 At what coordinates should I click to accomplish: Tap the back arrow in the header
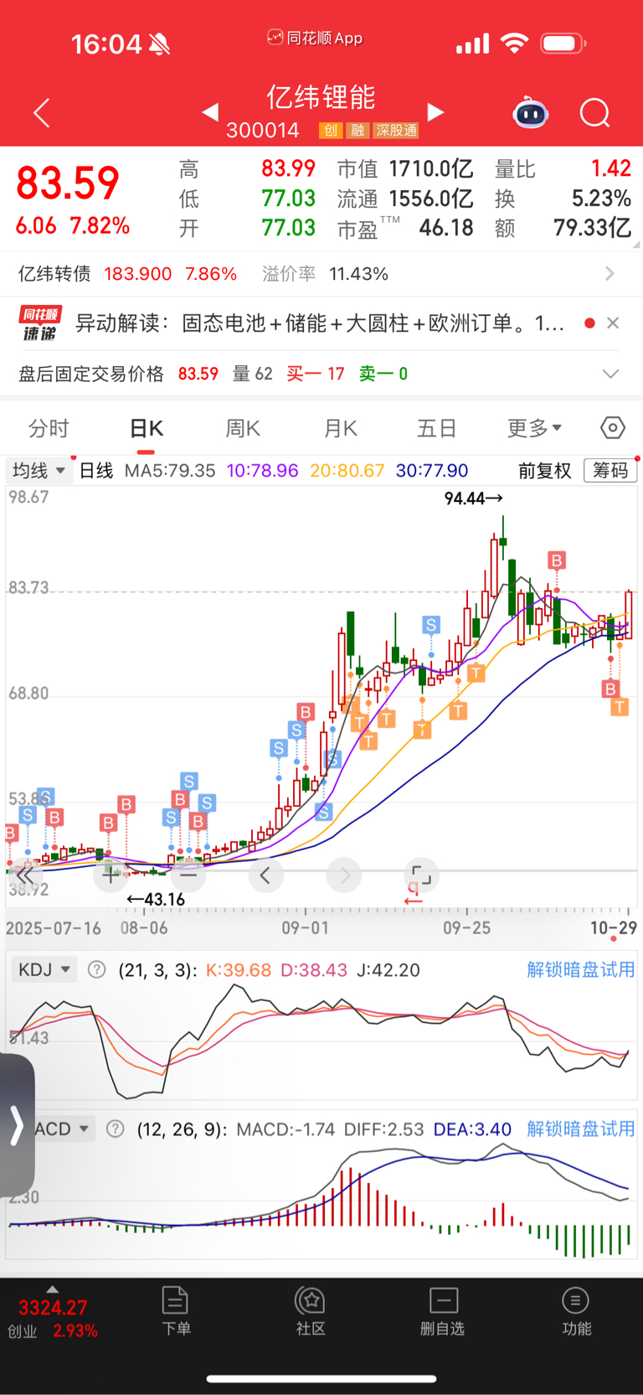tap(42, 112)
